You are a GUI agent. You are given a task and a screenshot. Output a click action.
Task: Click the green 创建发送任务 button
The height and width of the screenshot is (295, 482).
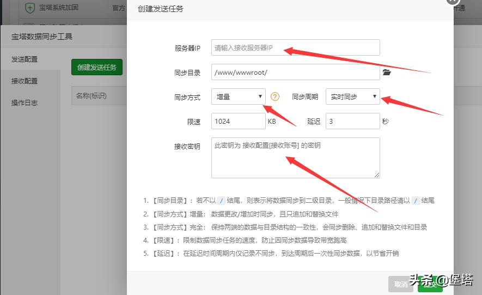[x=97, y=67]
